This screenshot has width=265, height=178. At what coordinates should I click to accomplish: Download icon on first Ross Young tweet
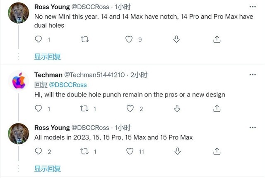[x=176, y=39]
